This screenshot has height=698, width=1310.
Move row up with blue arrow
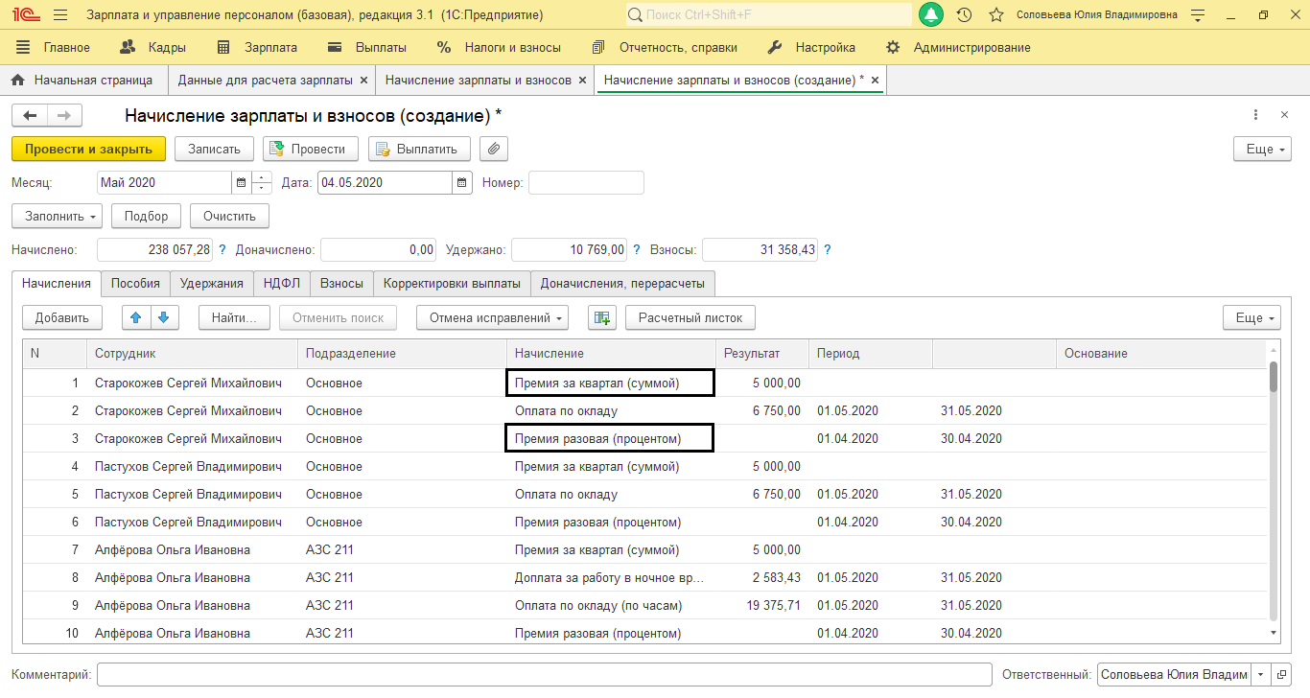(x=135, y=317)
